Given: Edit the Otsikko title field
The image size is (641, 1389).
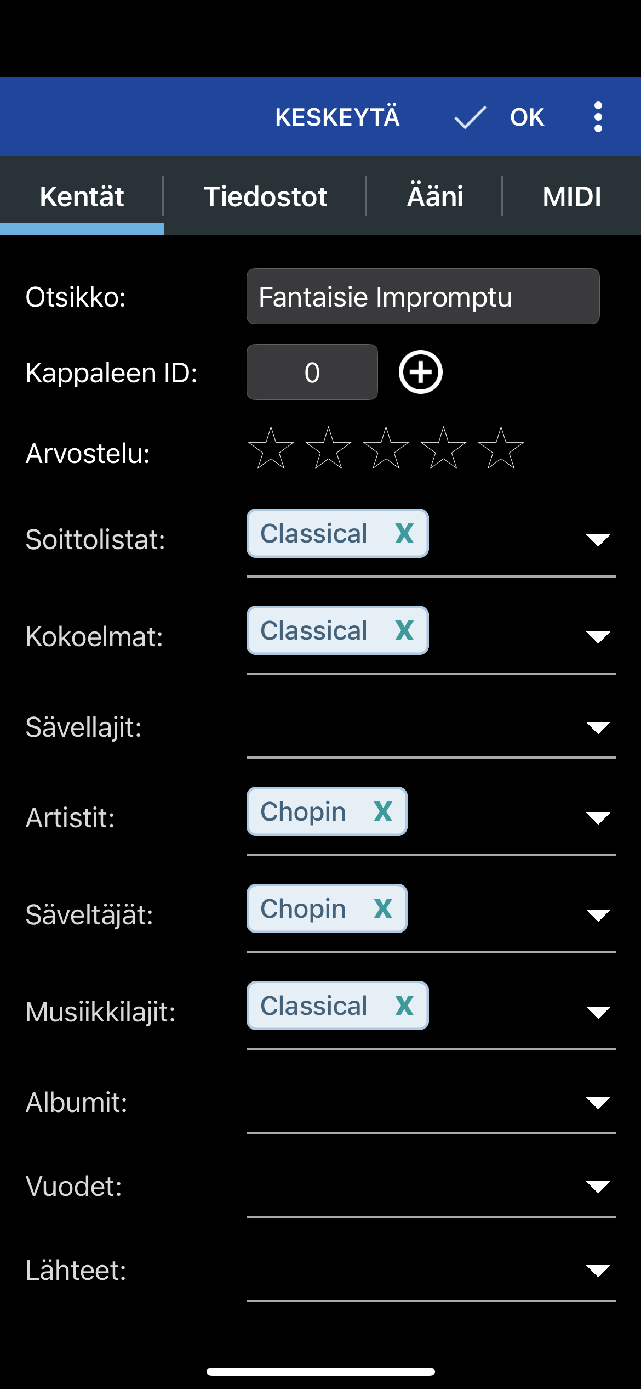Looking at the screenshot, I should 423,296.
